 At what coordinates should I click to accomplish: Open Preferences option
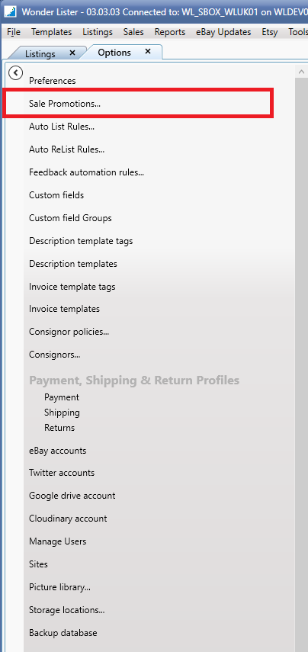click(x=53, y=81)
